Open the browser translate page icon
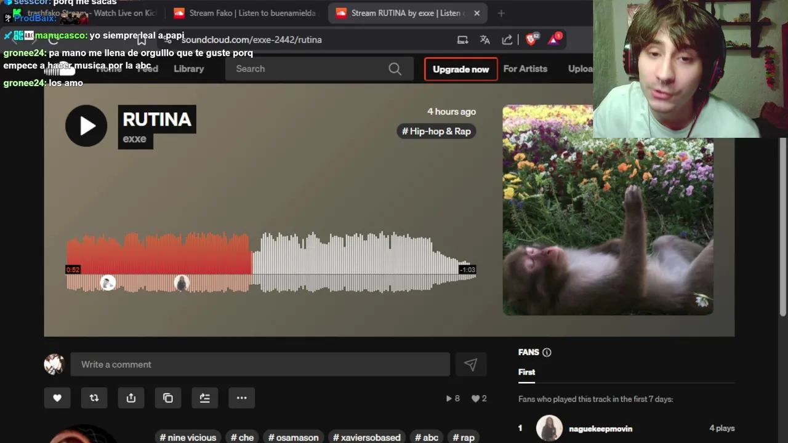Viewport: 788px width, 443px height. pos(485,39)
